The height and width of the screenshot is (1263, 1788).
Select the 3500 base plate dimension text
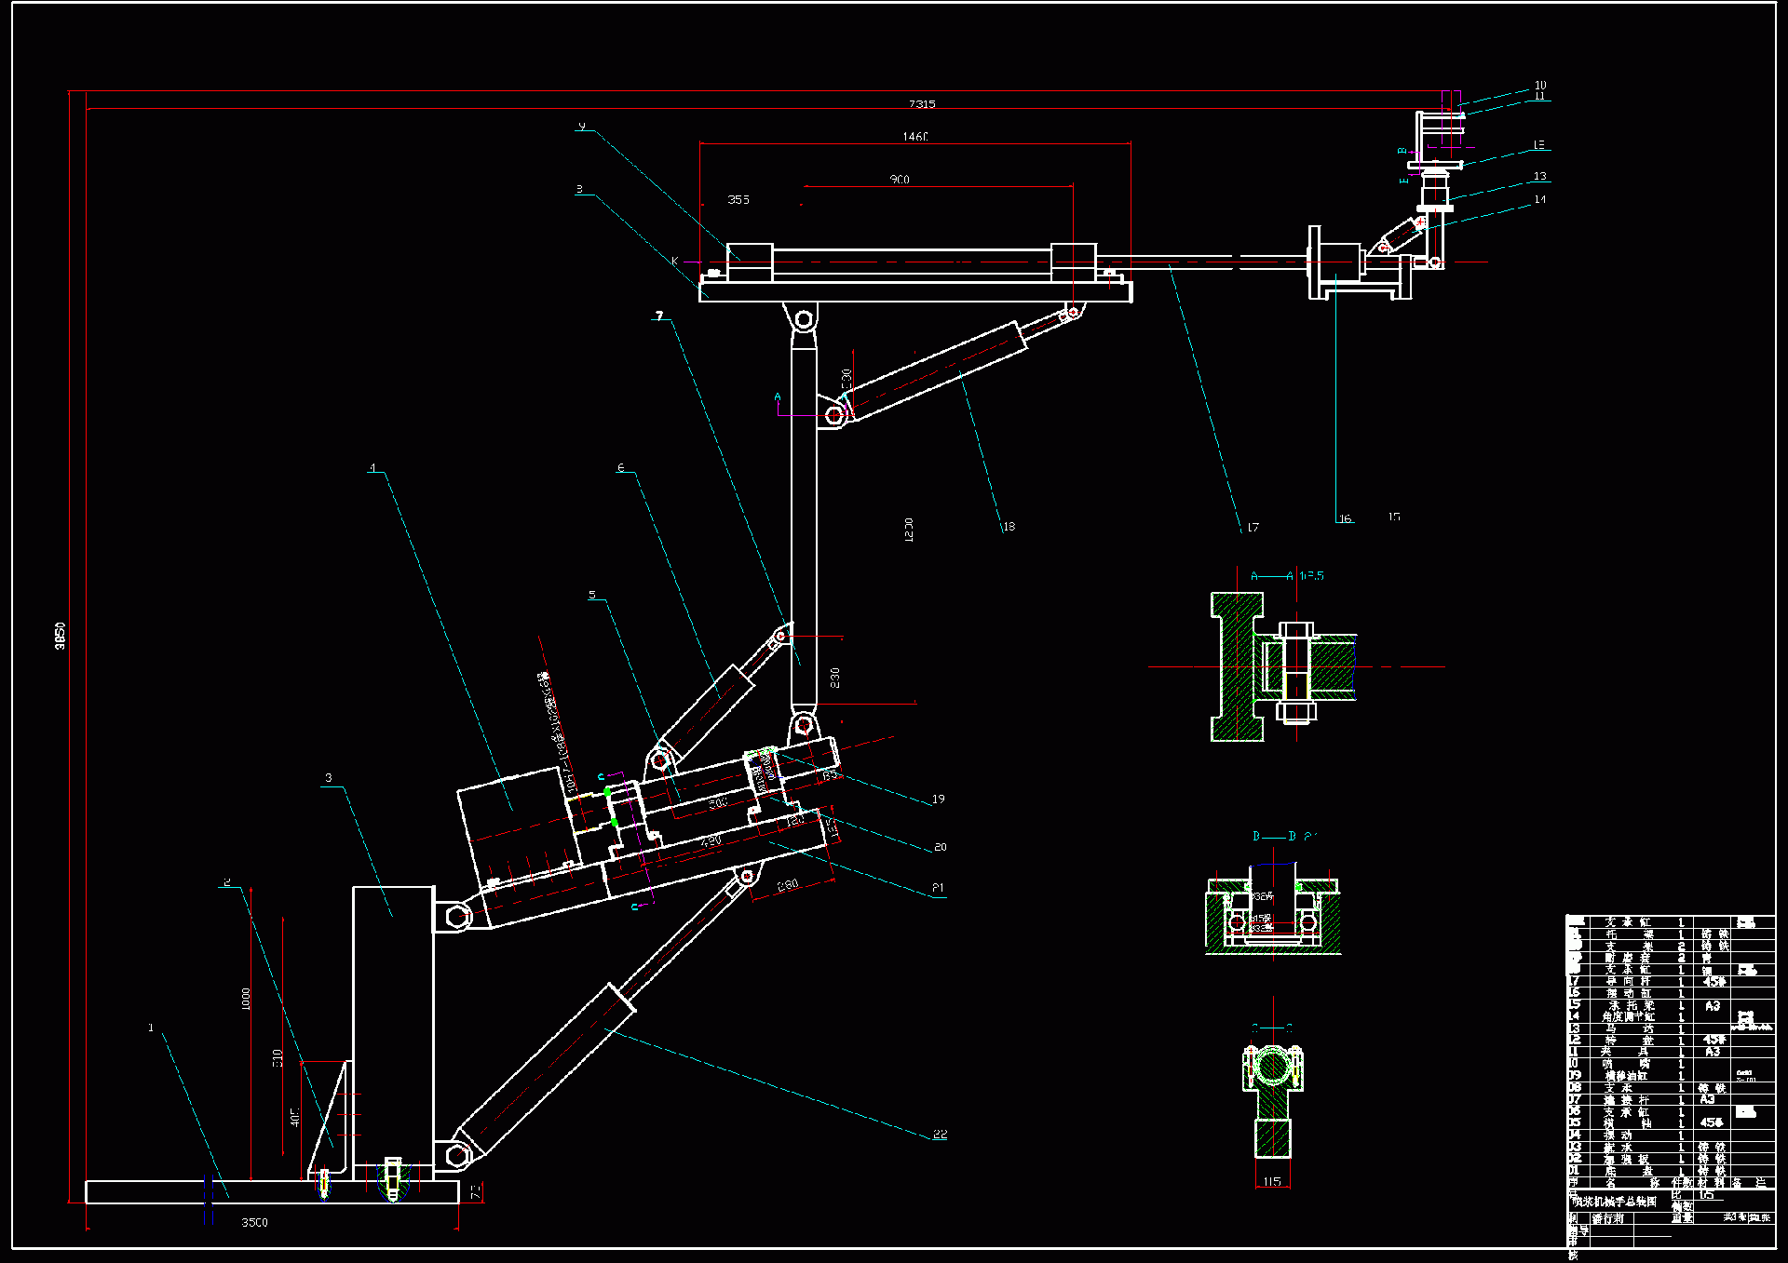click(x=254, y=1223)
